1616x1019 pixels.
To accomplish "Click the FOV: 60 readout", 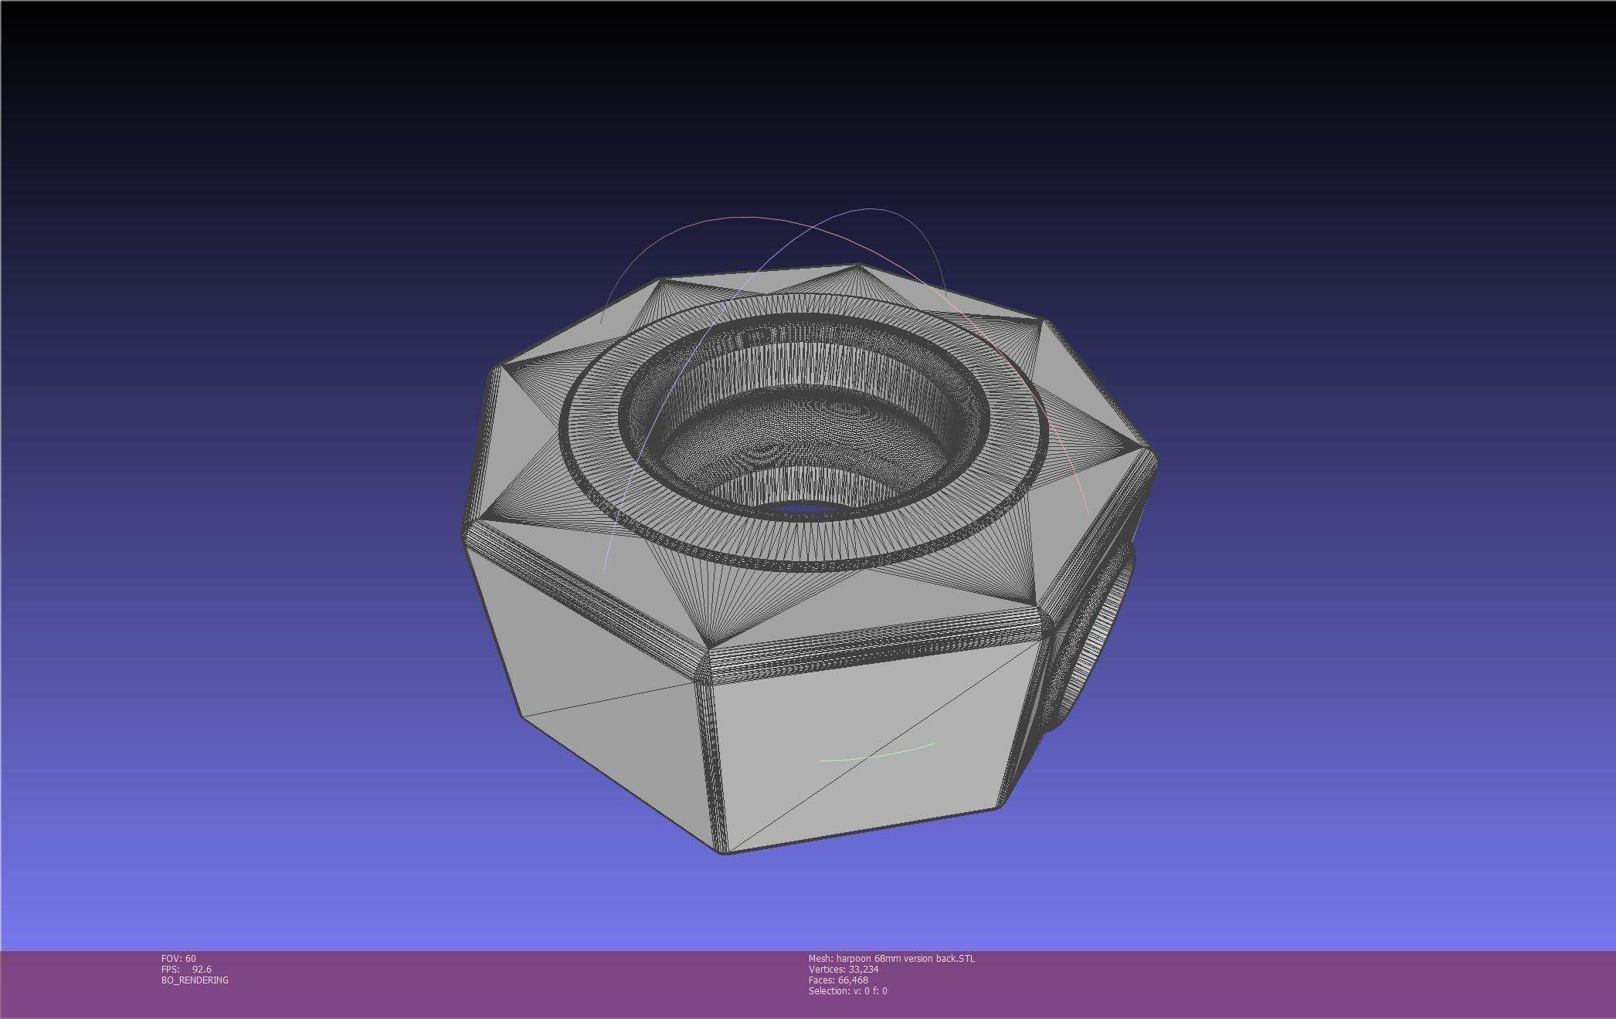I will (178, 958).
